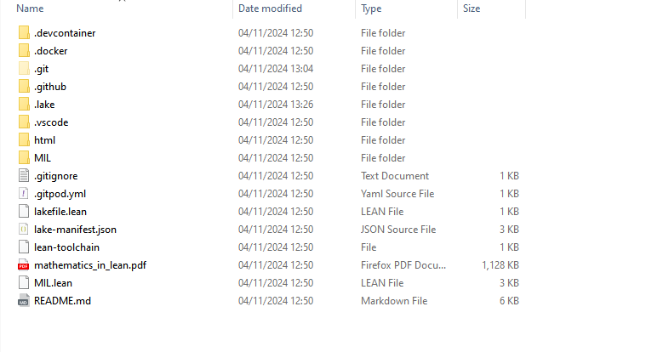Click the lakefile.lean file icon

tap(24, 212)
